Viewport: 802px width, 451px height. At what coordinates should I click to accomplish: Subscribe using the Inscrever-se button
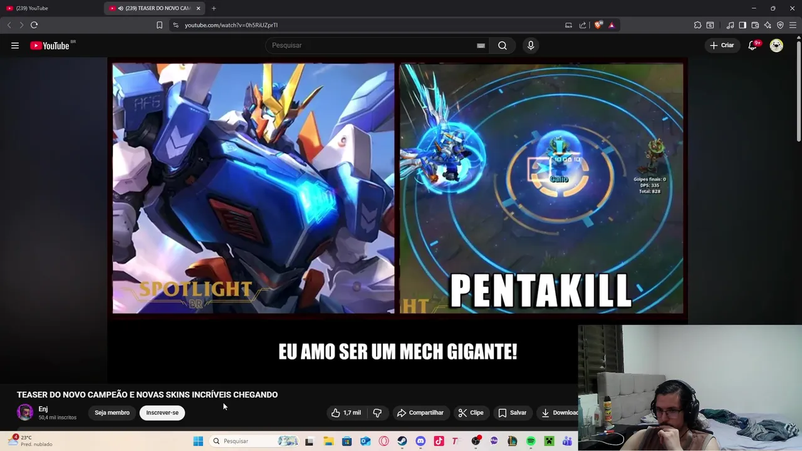pyautogui.click(x=162, y=413)
